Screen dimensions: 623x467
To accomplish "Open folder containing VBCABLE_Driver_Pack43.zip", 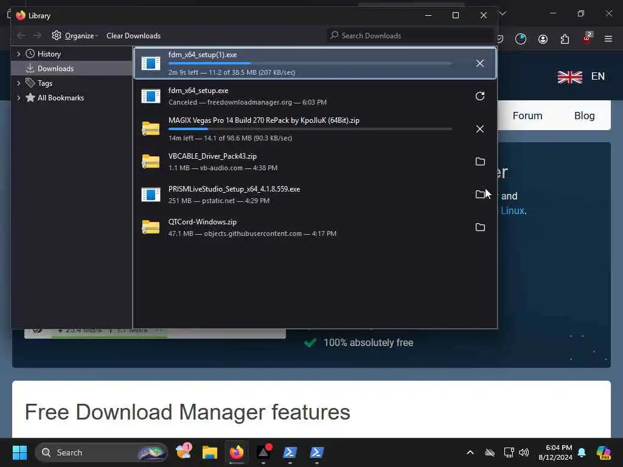I will coord(480,162).
